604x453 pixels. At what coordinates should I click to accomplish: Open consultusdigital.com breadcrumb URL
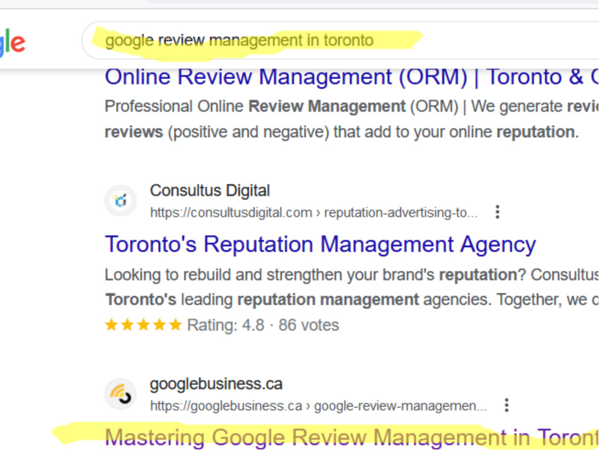pyautogui.click(x=313, y=213)
